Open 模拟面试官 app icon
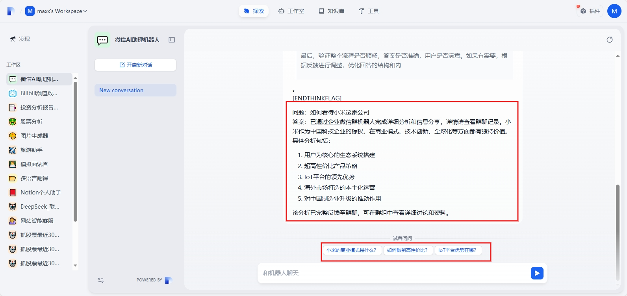This screenshot has height=296, width=627. click(x=13, y=164)
